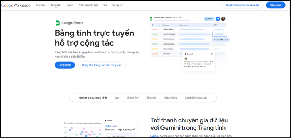Open the AI (trí tuệ nhân tạo) menu
Screen dimensions: 291x138
(x=88, y=5)
